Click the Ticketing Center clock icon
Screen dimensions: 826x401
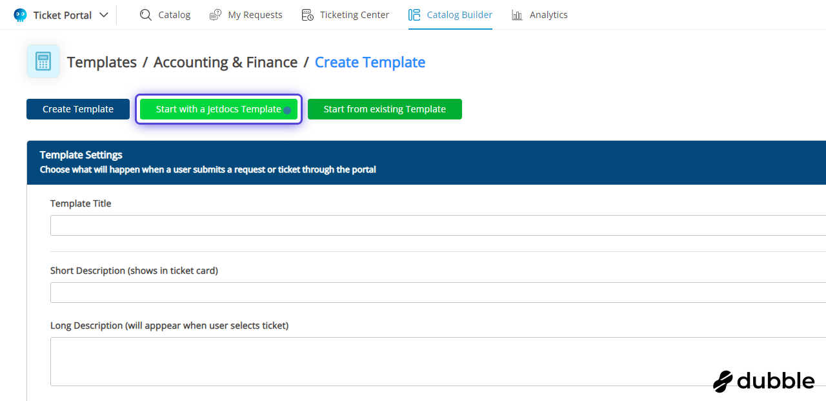coord(308,15)
